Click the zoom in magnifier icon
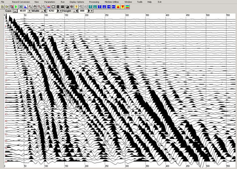Screen dimensions: 237x169 (39, 7)
